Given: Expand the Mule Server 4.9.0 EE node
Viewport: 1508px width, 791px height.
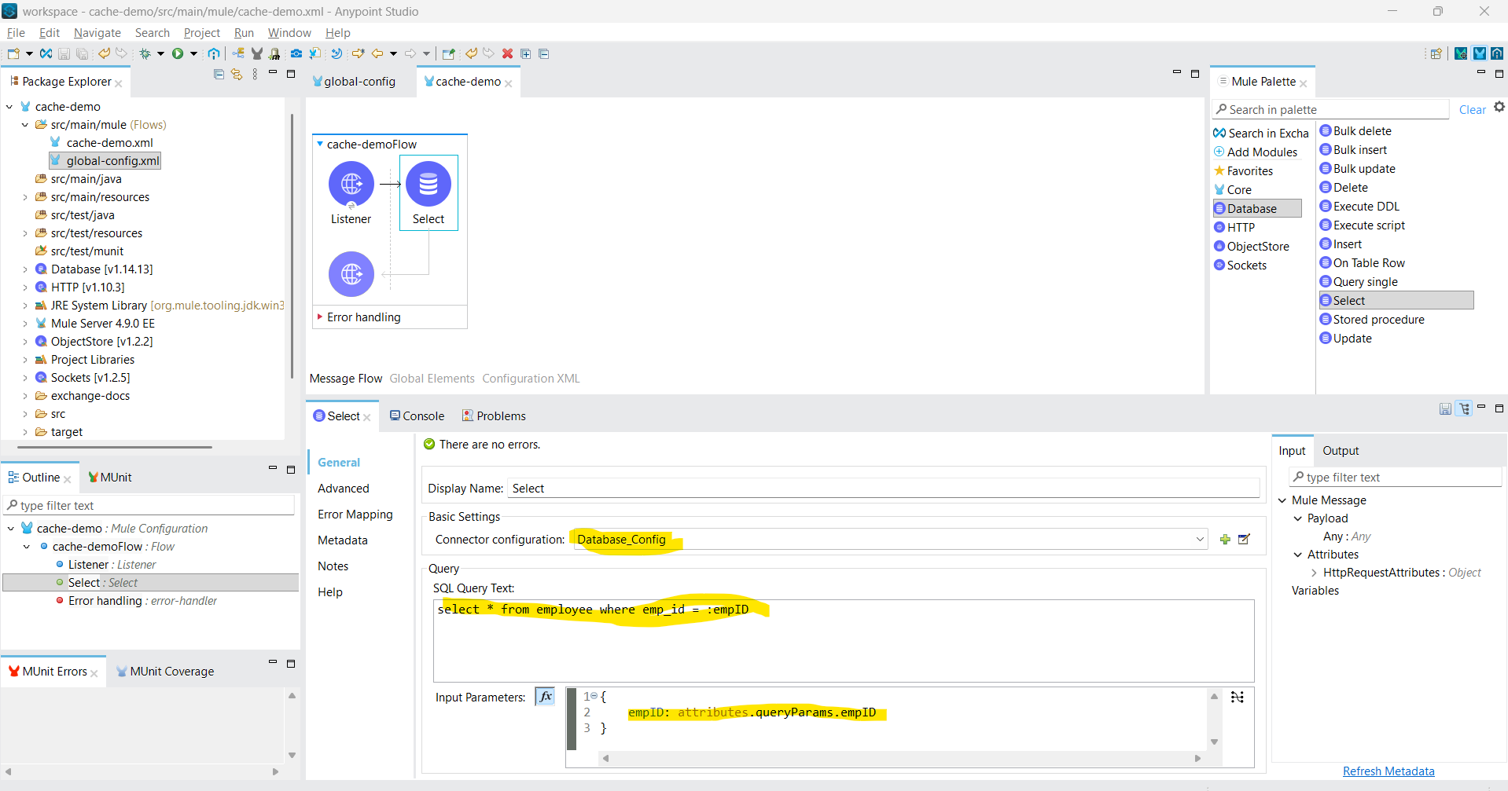Looking at the screenshot, I should coord(25,324).
